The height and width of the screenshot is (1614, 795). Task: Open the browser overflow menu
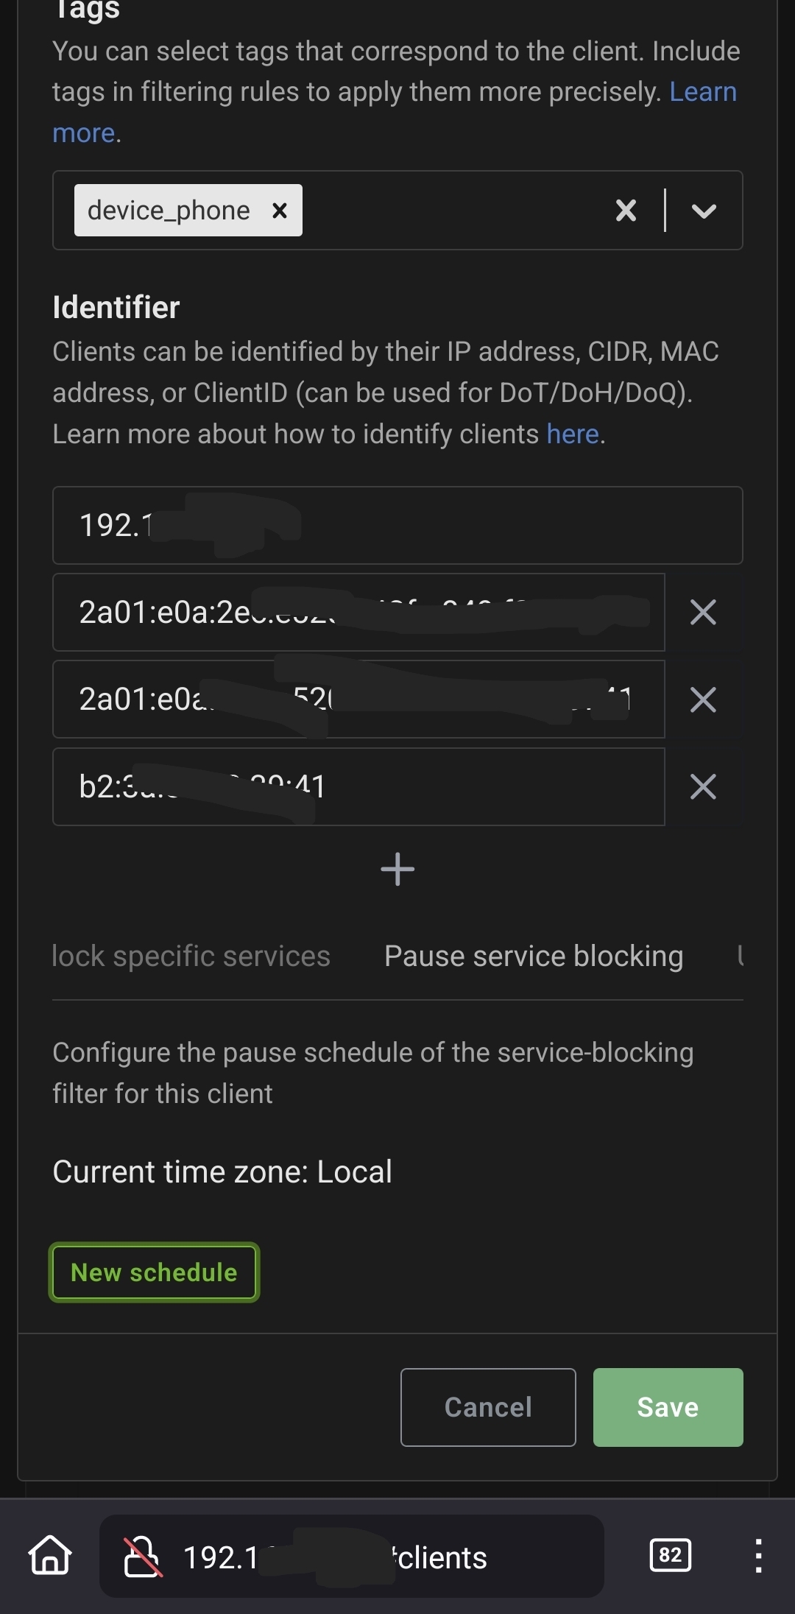pos(758,1555)
